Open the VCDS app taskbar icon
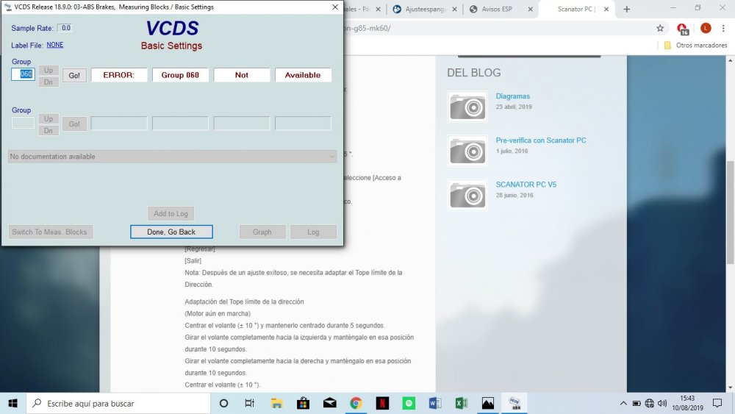 (514, 403)
